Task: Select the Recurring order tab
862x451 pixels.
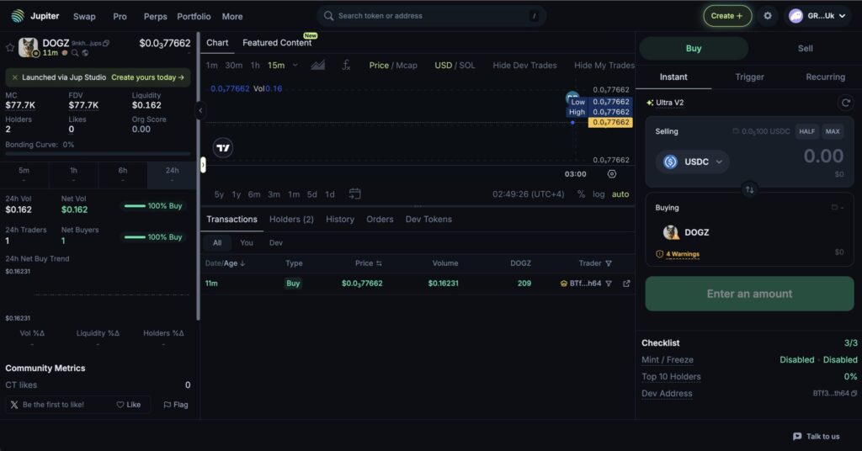Action: pos(825,77)
